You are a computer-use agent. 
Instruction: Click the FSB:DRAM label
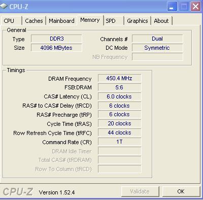78,87
